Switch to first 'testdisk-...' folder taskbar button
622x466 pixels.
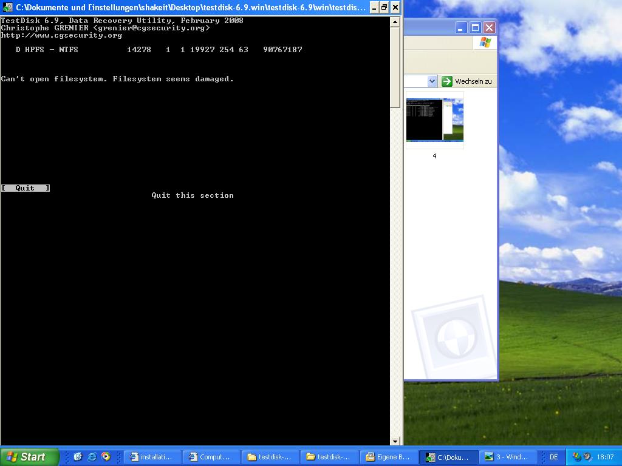pos(271,457)
